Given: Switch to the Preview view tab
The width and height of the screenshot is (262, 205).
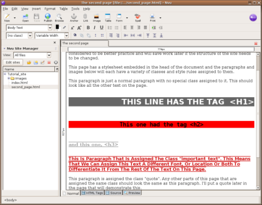Looking at the screenshot, I should (x=132, y=193).
